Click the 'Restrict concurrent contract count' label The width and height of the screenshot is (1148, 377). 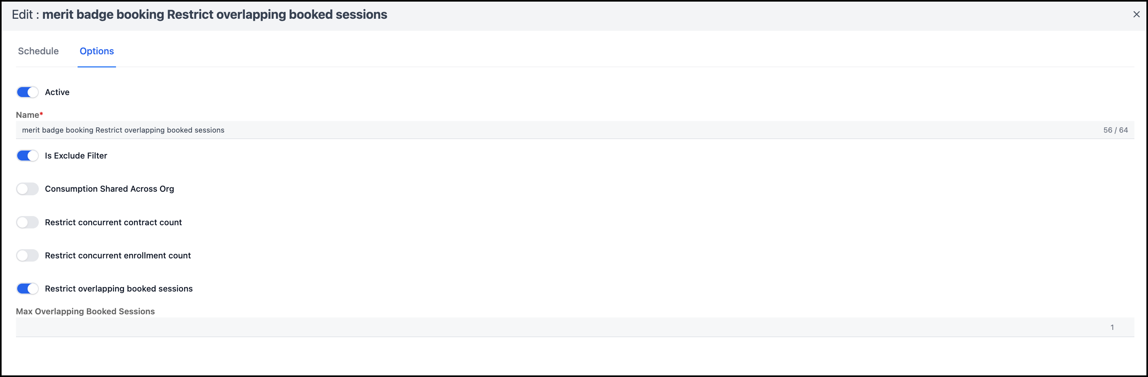113,222
